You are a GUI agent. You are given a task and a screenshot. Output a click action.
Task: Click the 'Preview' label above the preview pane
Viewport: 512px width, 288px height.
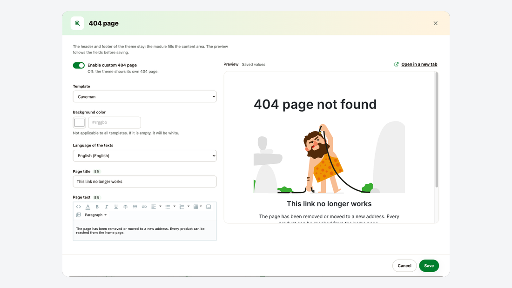(x=231, y=64)
